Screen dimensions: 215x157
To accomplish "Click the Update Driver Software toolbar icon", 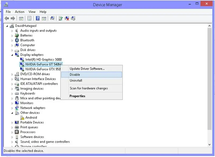I will (60, 18).
